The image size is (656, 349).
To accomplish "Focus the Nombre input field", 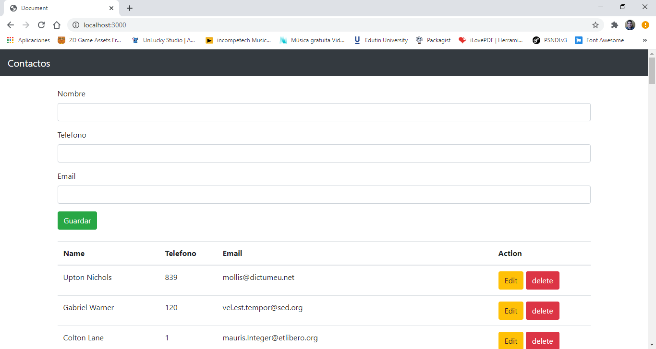I will [x=324, y=112].
